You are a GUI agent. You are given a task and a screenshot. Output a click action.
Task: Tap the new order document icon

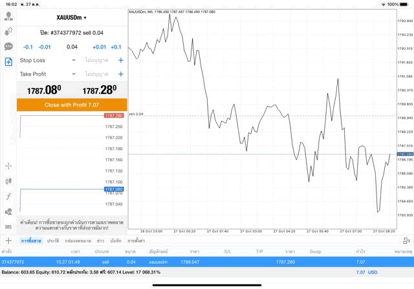[8, 62]
